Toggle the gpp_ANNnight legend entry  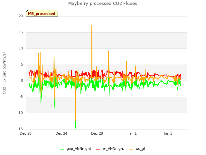[76, 149]
